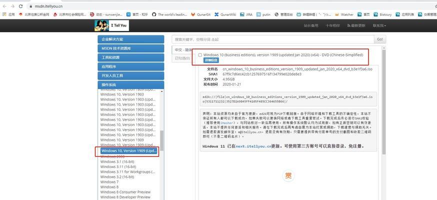
Task: Expand the 应用程序 panel
Action: pyautogui.click(x=130, y=66)
